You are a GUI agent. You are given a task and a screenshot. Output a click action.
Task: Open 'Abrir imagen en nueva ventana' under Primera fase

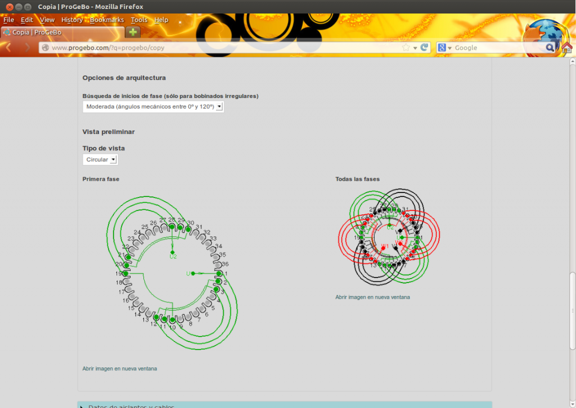point(120,369)
